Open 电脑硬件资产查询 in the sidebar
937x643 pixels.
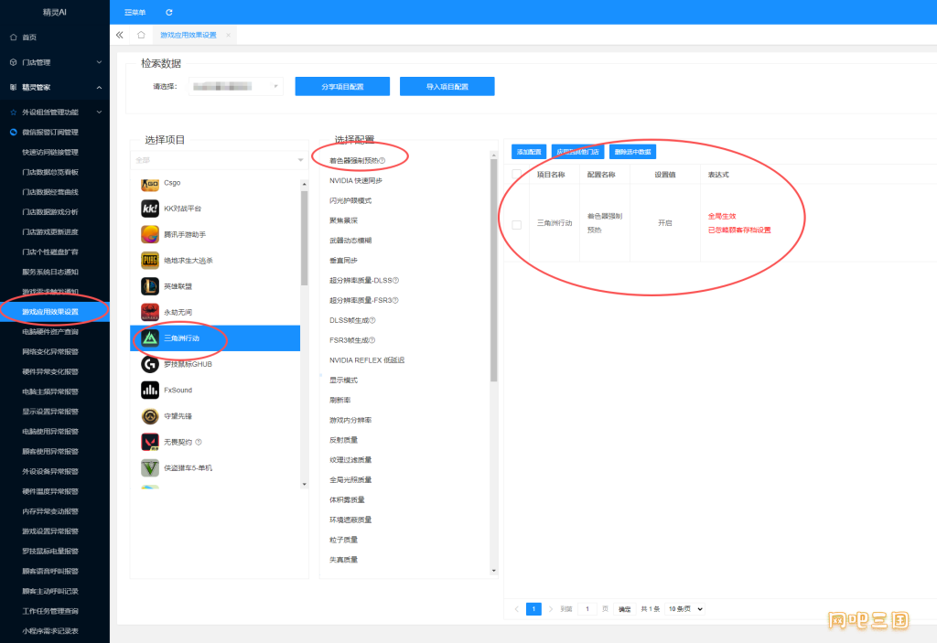(50, 332)
